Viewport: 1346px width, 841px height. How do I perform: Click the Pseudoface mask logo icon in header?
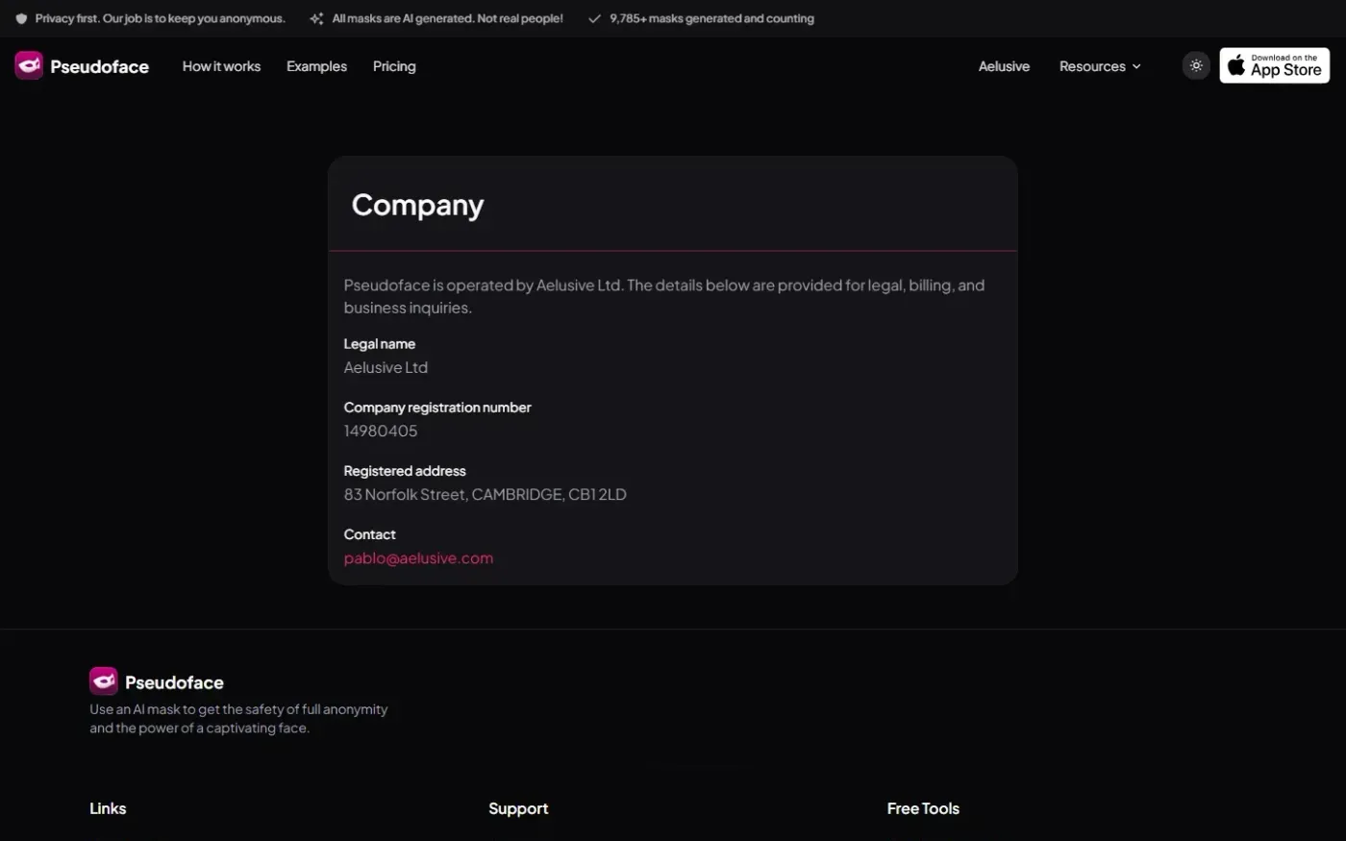29,65
